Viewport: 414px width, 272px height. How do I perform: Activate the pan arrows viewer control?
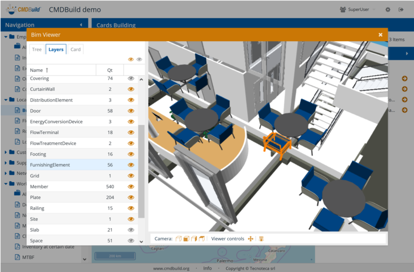click(x=250, y=239)
